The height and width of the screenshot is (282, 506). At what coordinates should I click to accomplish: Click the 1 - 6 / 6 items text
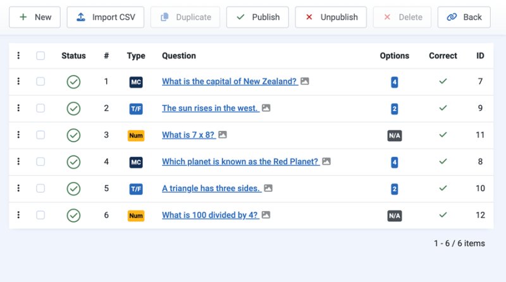pyautogui.click(x=459, y=243)
